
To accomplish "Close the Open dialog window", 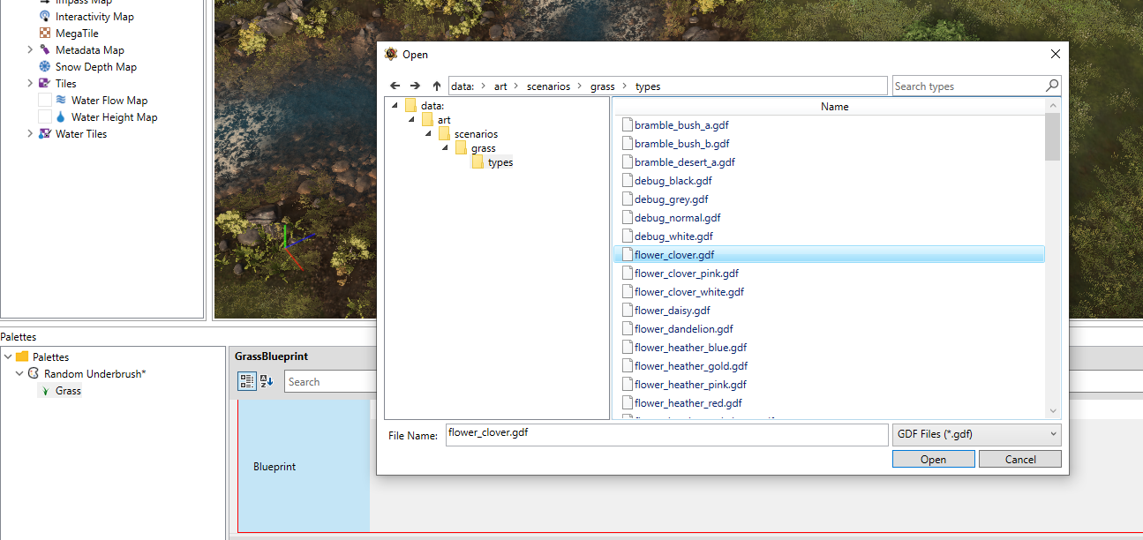I will [x=1055, y=54].
